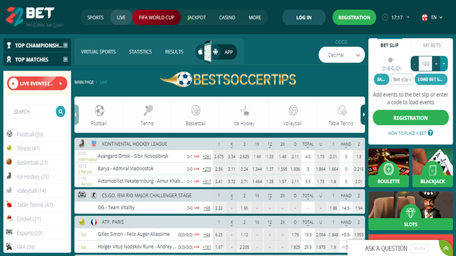This screenshot has width=456, height=256.
Task: Decrease bet amount with minus button
Action: pyautogui.click(x=415, y=64)
